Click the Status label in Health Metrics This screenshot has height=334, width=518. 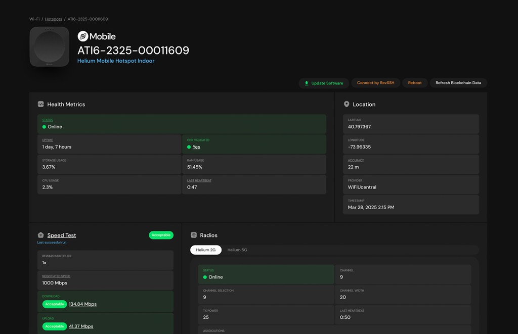click(48, 120)
